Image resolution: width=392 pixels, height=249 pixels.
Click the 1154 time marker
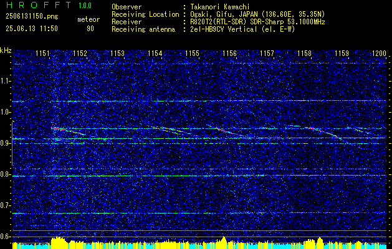(x=155, y=53)
